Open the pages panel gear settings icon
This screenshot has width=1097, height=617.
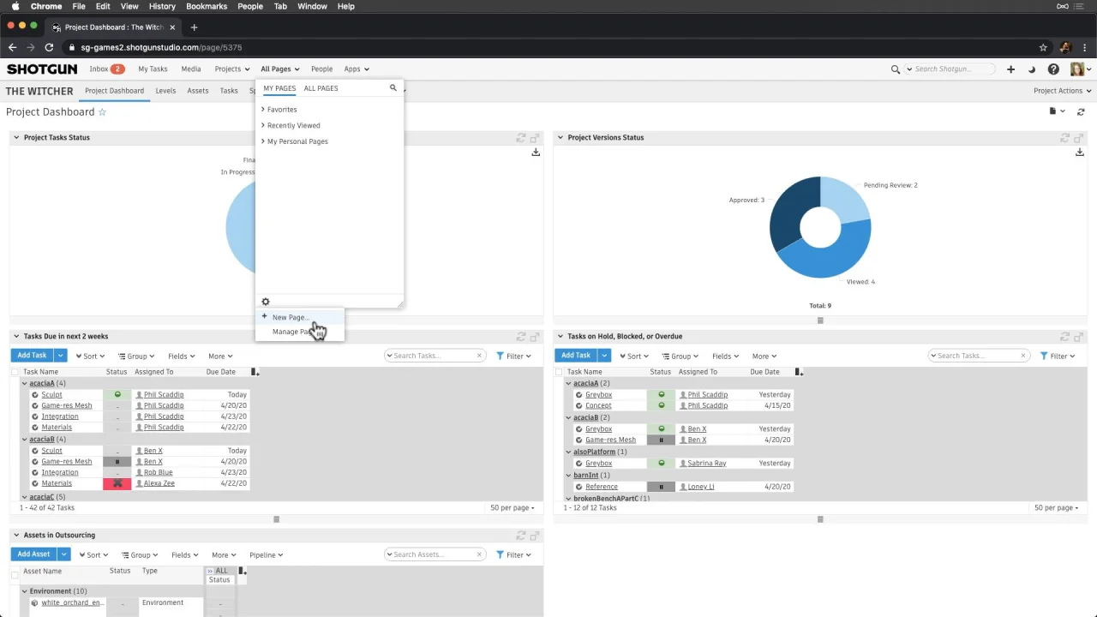[266, 302]
